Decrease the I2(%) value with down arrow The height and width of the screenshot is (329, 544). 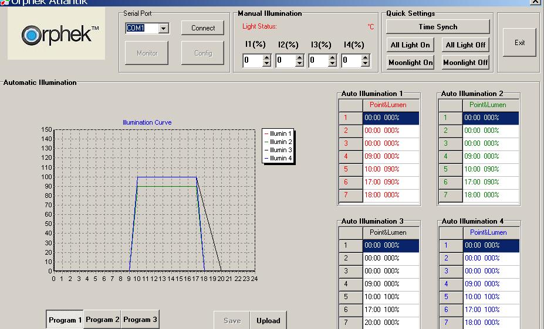[x=299, y=64]
